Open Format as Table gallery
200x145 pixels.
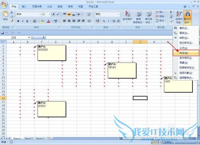(x=138, y=17)
